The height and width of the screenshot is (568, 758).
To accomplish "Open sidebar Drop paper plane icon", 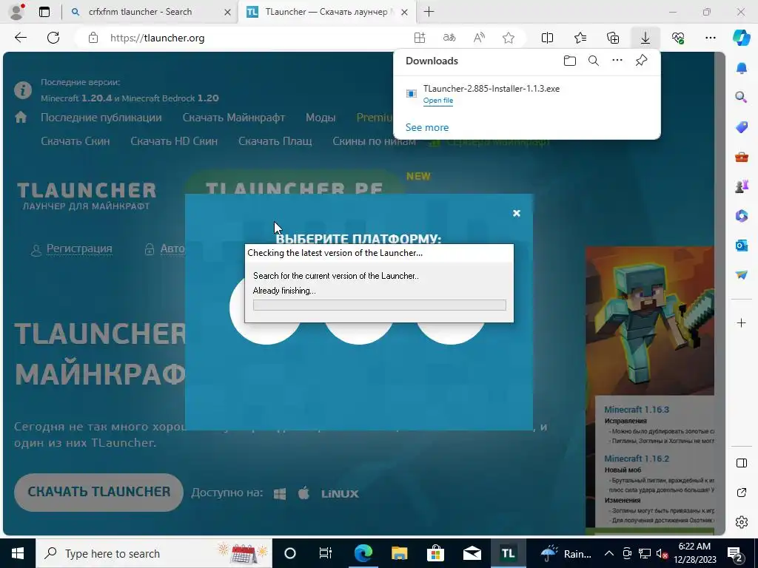I will tap(742, 274).
